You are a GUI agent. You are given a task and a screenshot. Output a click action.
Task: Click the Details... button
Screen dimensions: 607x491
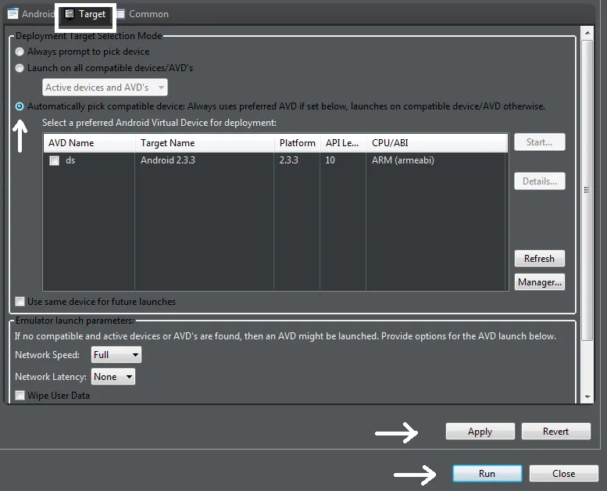click(x=540, y=181)
